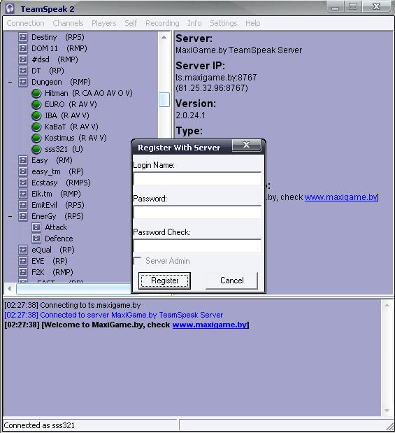Click the Cancel button in dialog
This screenshot has height=433, width=395.
(232, 281)
